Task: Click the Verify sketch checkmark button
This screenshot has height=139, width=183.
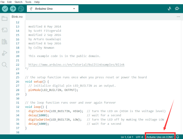Action: [5, 9]
